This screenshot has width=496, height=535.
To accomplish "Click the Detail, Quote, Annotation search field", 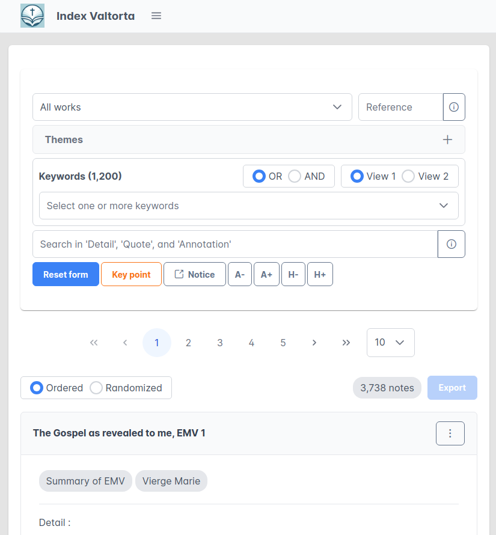I will (234, 244).
